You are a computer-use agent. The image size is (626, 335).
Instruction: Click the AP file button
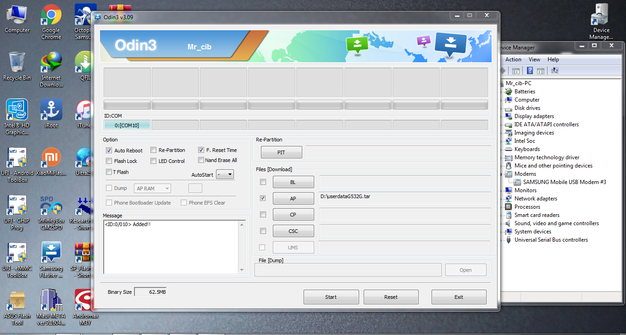click(293, 199)
